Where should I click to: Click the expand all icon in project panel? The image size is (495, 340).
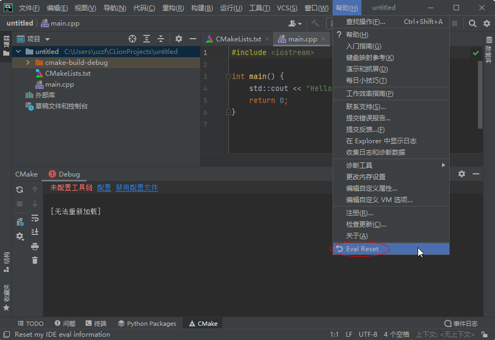147,39
